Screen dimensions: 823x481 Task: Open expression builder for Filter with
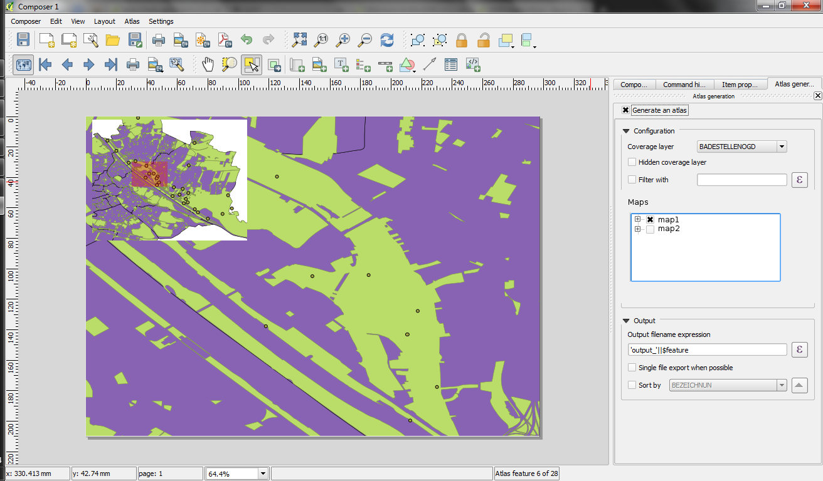(x=799, y=180)
